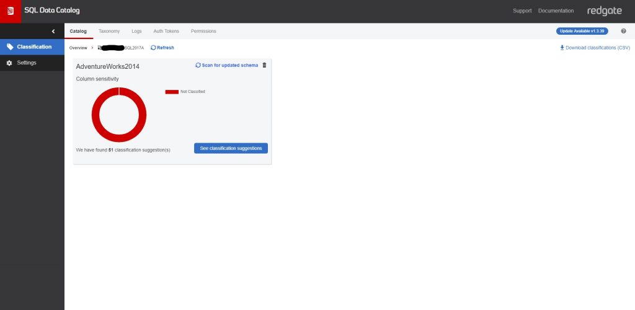This screenshot has width=635, height=310.
Task: Click the Column sensitivity label
Action: pyautogui.click(x=97, y=79)
